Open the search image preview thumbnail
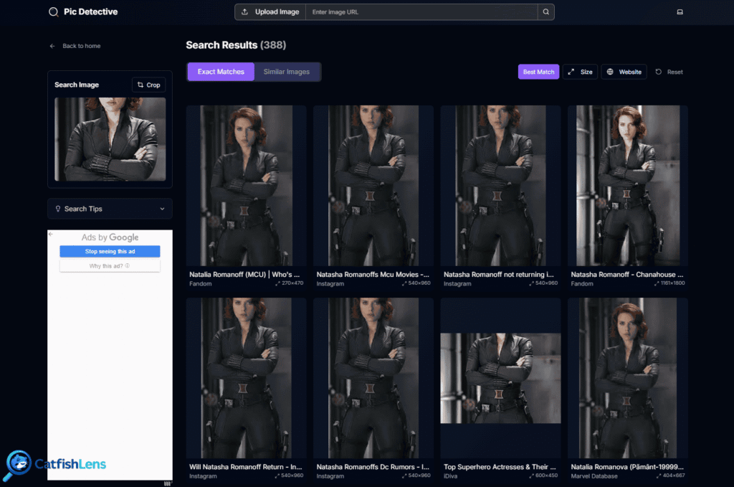Screen dimensions: 734x487 tap(110, 139)
